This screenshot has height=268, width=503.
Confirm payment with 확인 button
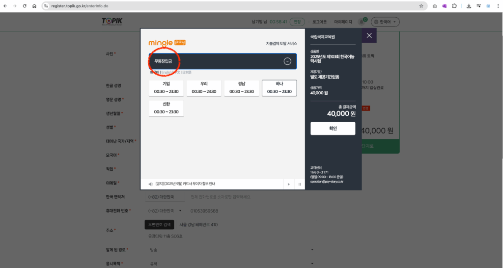point(333,128)
